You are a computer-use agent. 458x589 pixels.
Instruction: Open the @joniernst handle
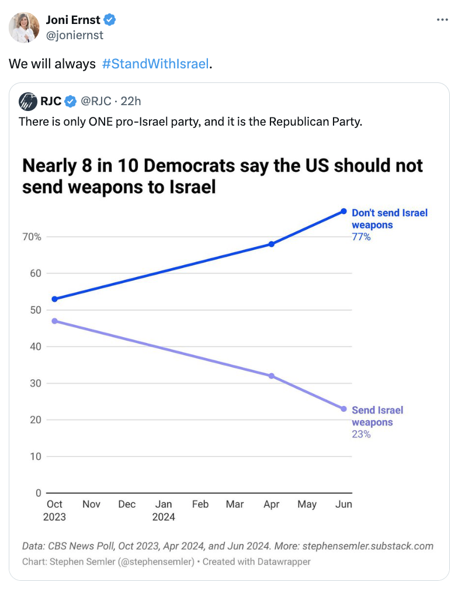click(x=74, y=35)
